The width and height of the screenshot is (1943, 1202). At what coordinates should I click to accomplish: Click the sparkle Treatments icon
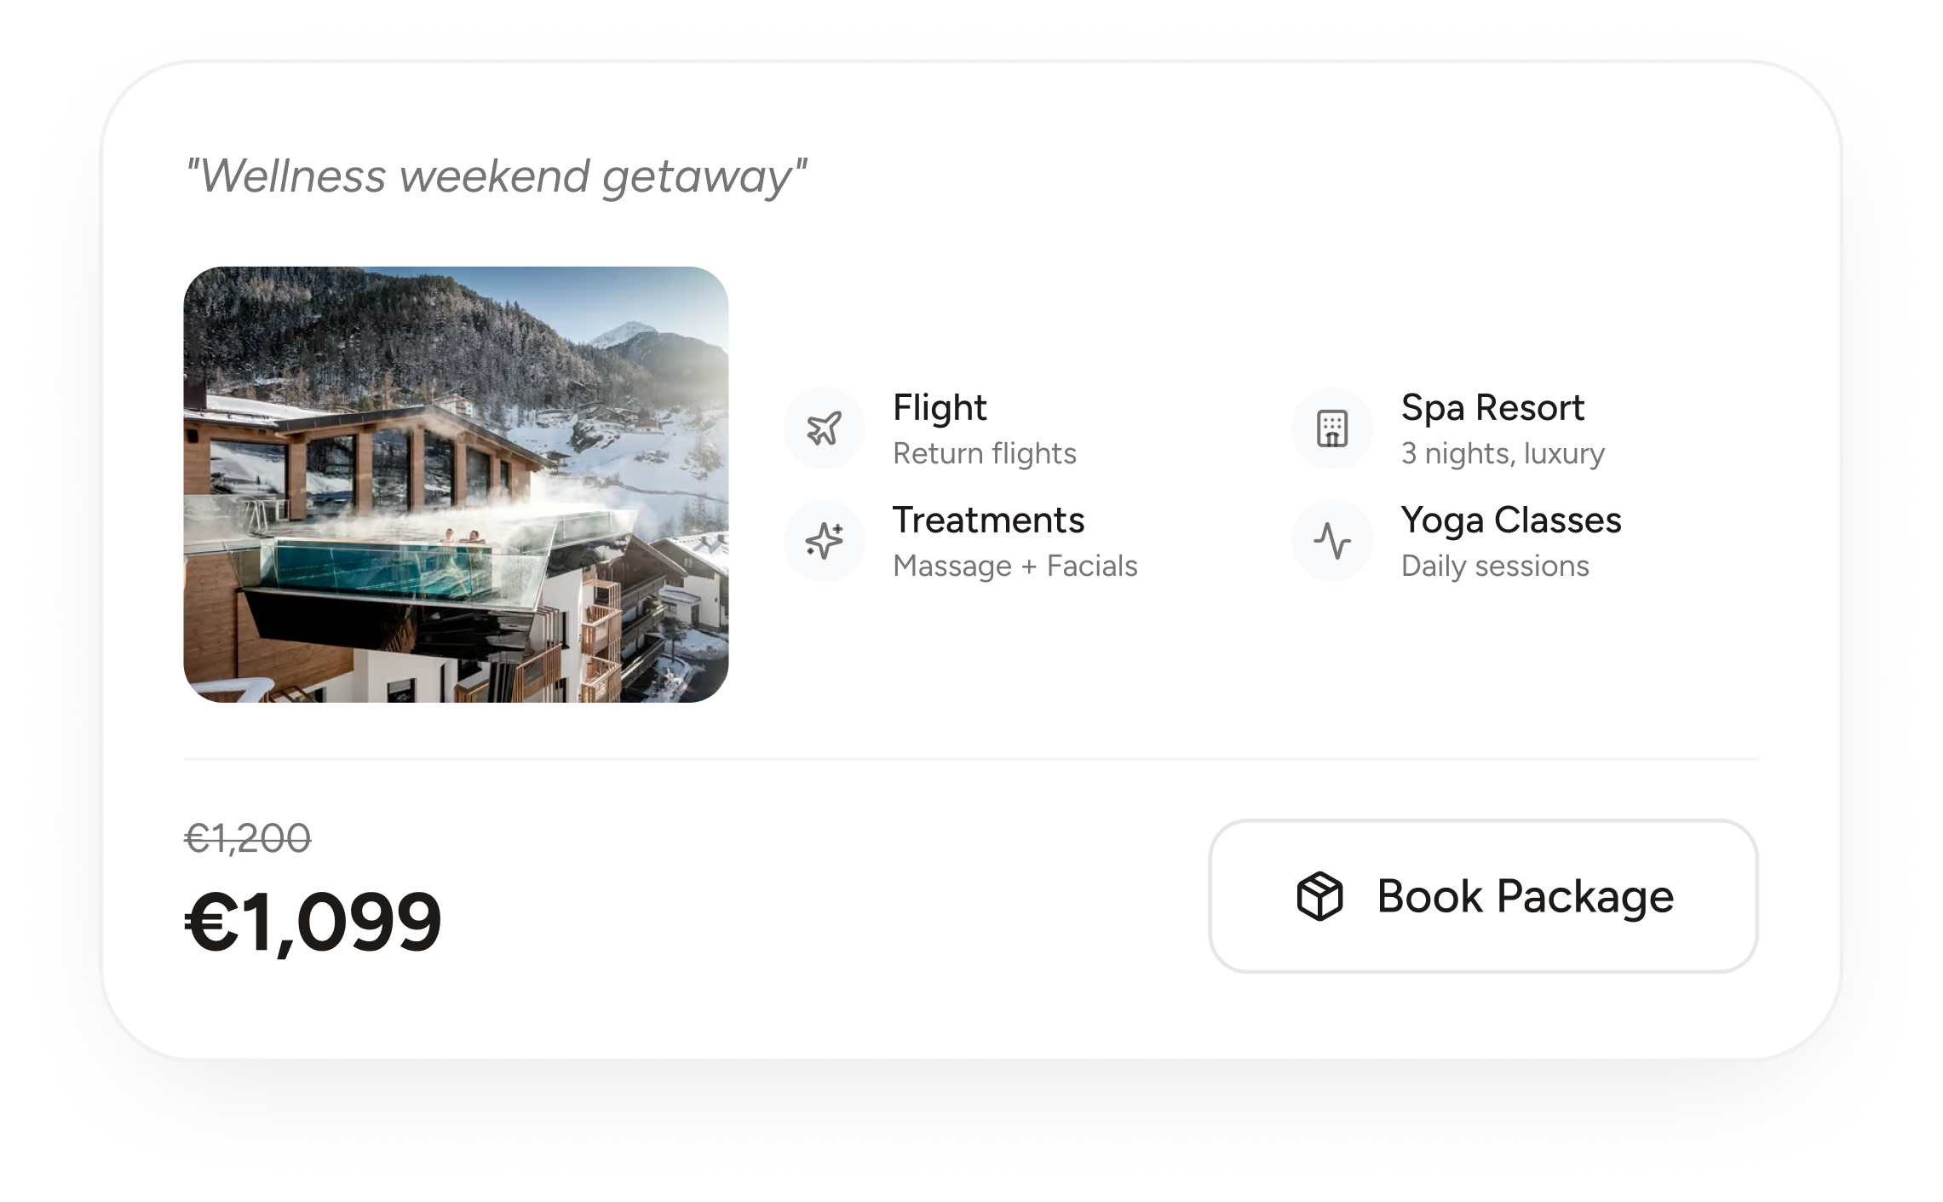click(x=824, y=541)
